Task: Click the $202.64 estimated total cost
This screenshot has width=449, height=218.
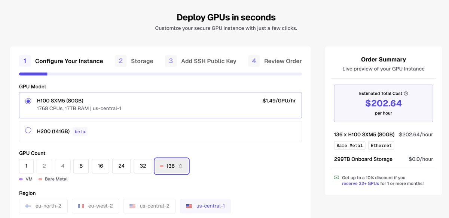Action: 384,103
